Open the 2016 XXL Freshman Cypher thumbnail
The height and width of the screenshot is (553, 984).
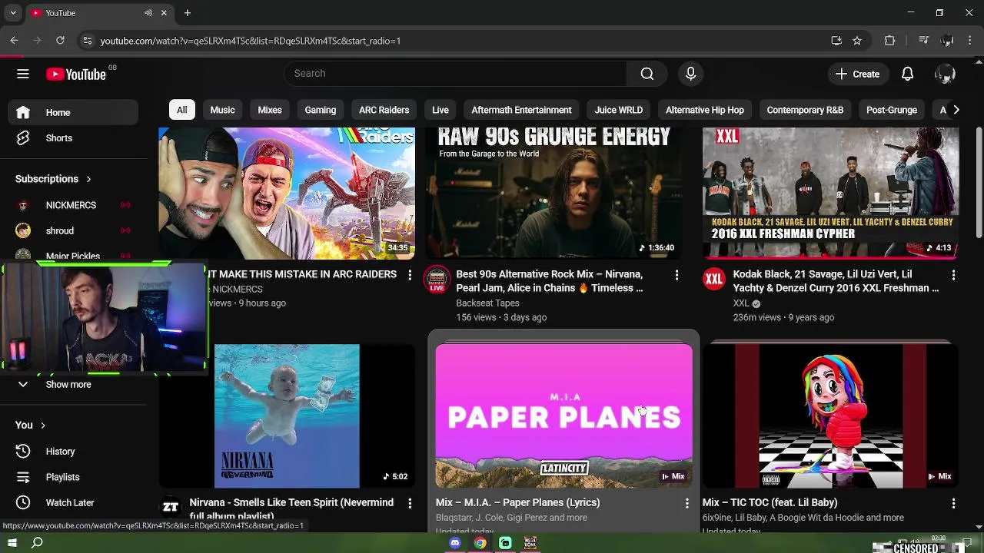tap(830, 194)
